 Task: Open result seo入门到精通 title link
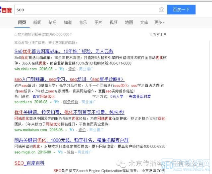pos(69,79)
